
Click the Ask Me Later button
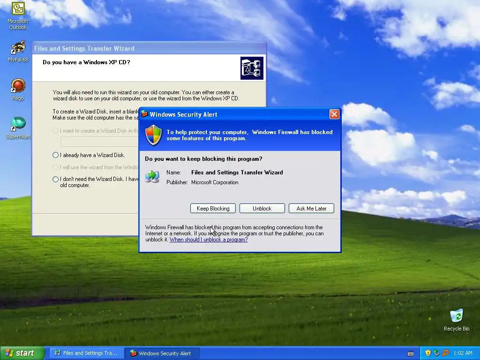click(x=311, y=209)
